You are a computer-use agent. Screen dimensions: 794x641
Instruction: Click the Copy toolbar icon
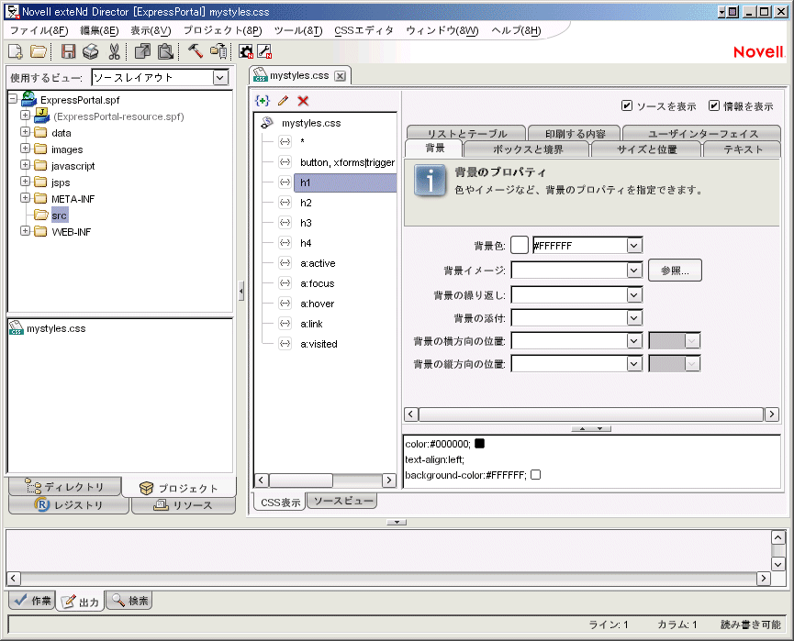143,51
